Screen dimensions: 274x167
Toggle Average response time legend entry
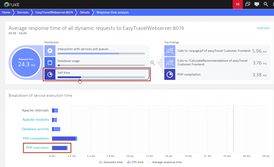(x=165, y=162)
